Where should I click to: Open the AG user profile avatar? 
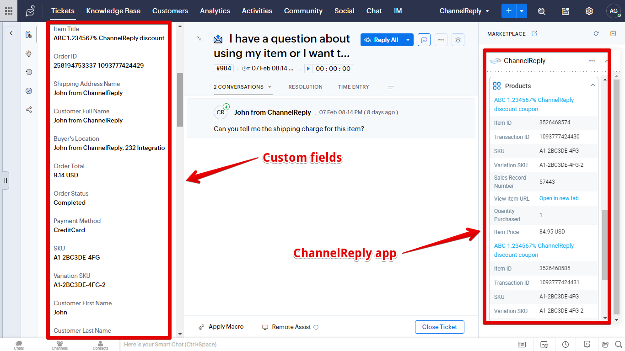[x=613, y=11]
